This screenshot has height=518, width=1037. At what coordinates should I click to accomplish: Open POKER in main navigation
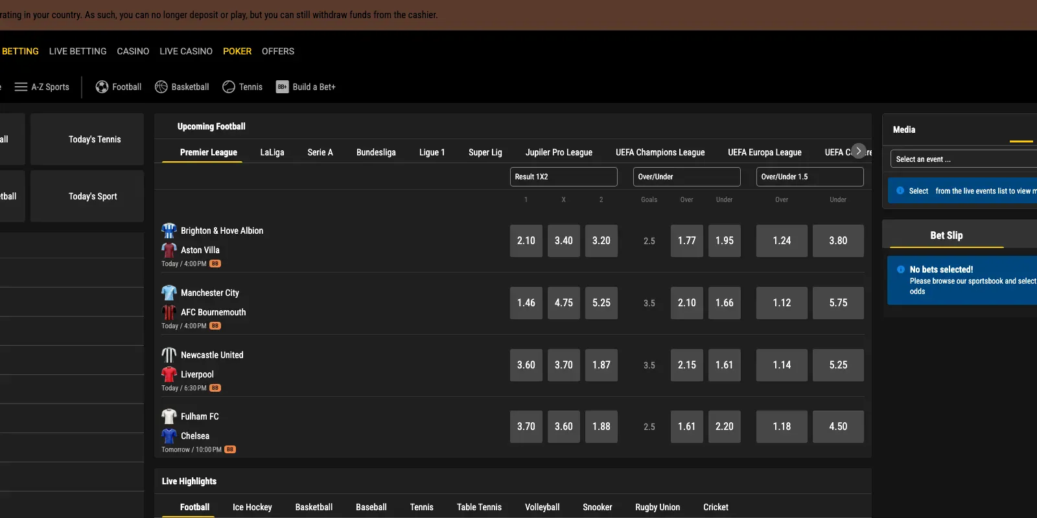[237, 51]
